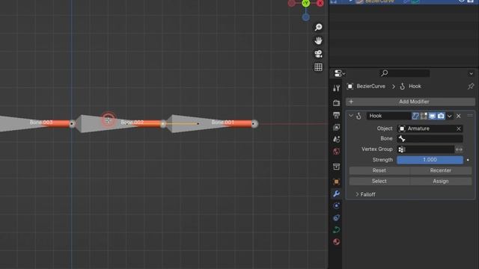Click the green Y axis gizmo ball

coord(306,3)
